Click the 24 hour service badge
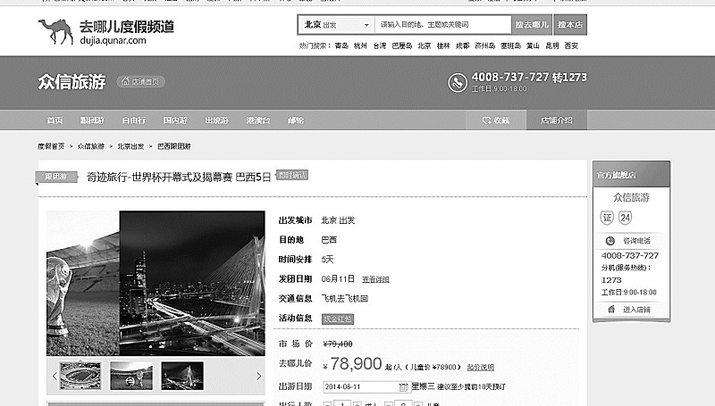This screenshot has height=406, width=715. pos(625,218)
